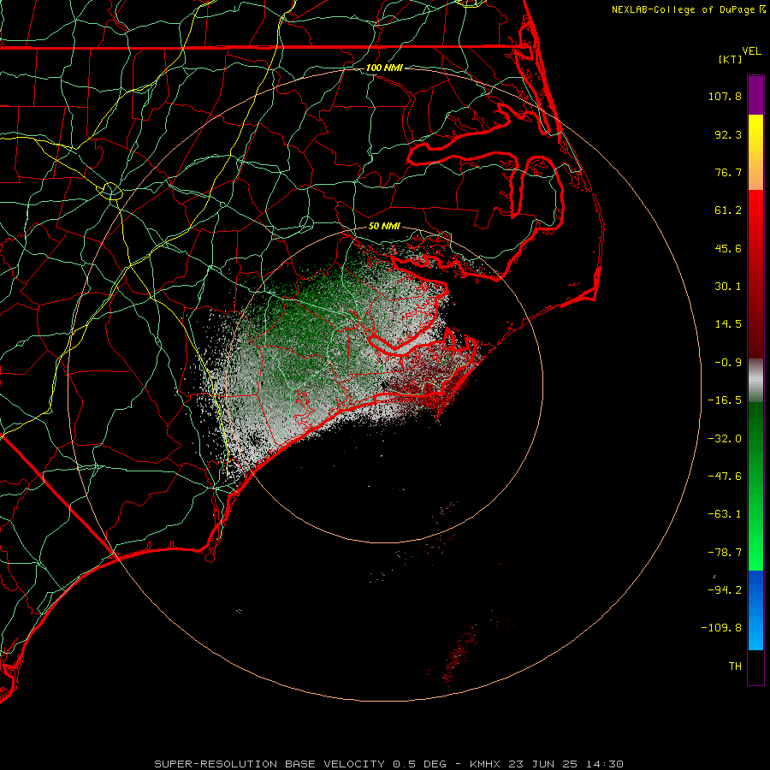Click the -78.7 value on velocity scale
The image size is (770, 770).
point(725,553)
